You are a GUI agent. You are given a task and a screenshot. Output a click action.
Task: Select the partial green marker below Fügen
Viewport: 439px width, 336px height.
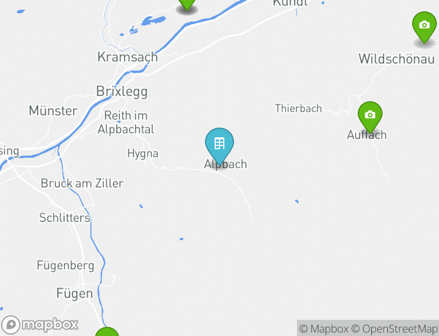107,332
